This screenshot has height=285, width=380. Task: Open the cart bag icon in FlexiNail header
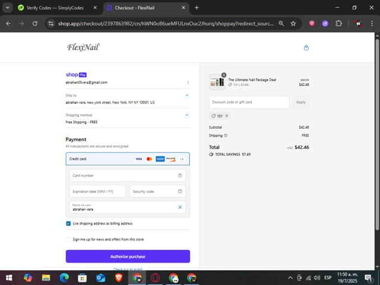click(306, 47)
